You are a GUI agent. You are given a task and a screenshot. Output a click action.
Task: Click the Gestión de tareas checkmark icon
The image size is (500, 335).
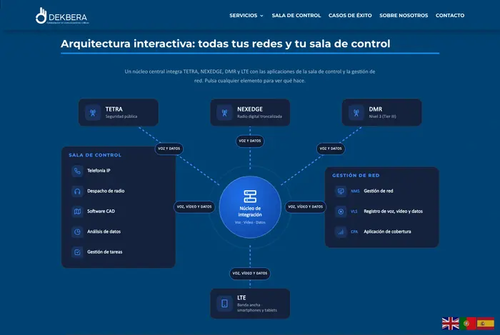77,252
